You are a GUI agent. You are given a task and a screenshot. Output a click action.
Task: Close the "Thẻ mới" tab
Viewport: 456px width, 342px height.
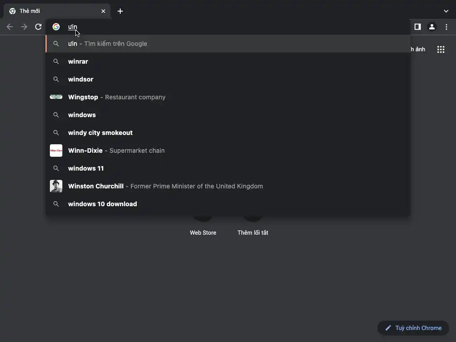pos(103,11)
